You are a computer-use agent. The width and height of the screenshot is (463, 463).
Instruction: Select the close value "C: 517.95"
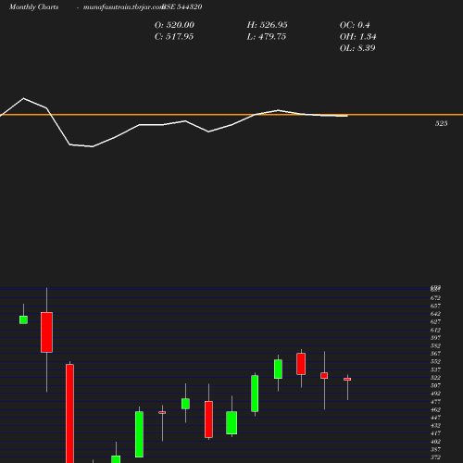coord(174,37)
